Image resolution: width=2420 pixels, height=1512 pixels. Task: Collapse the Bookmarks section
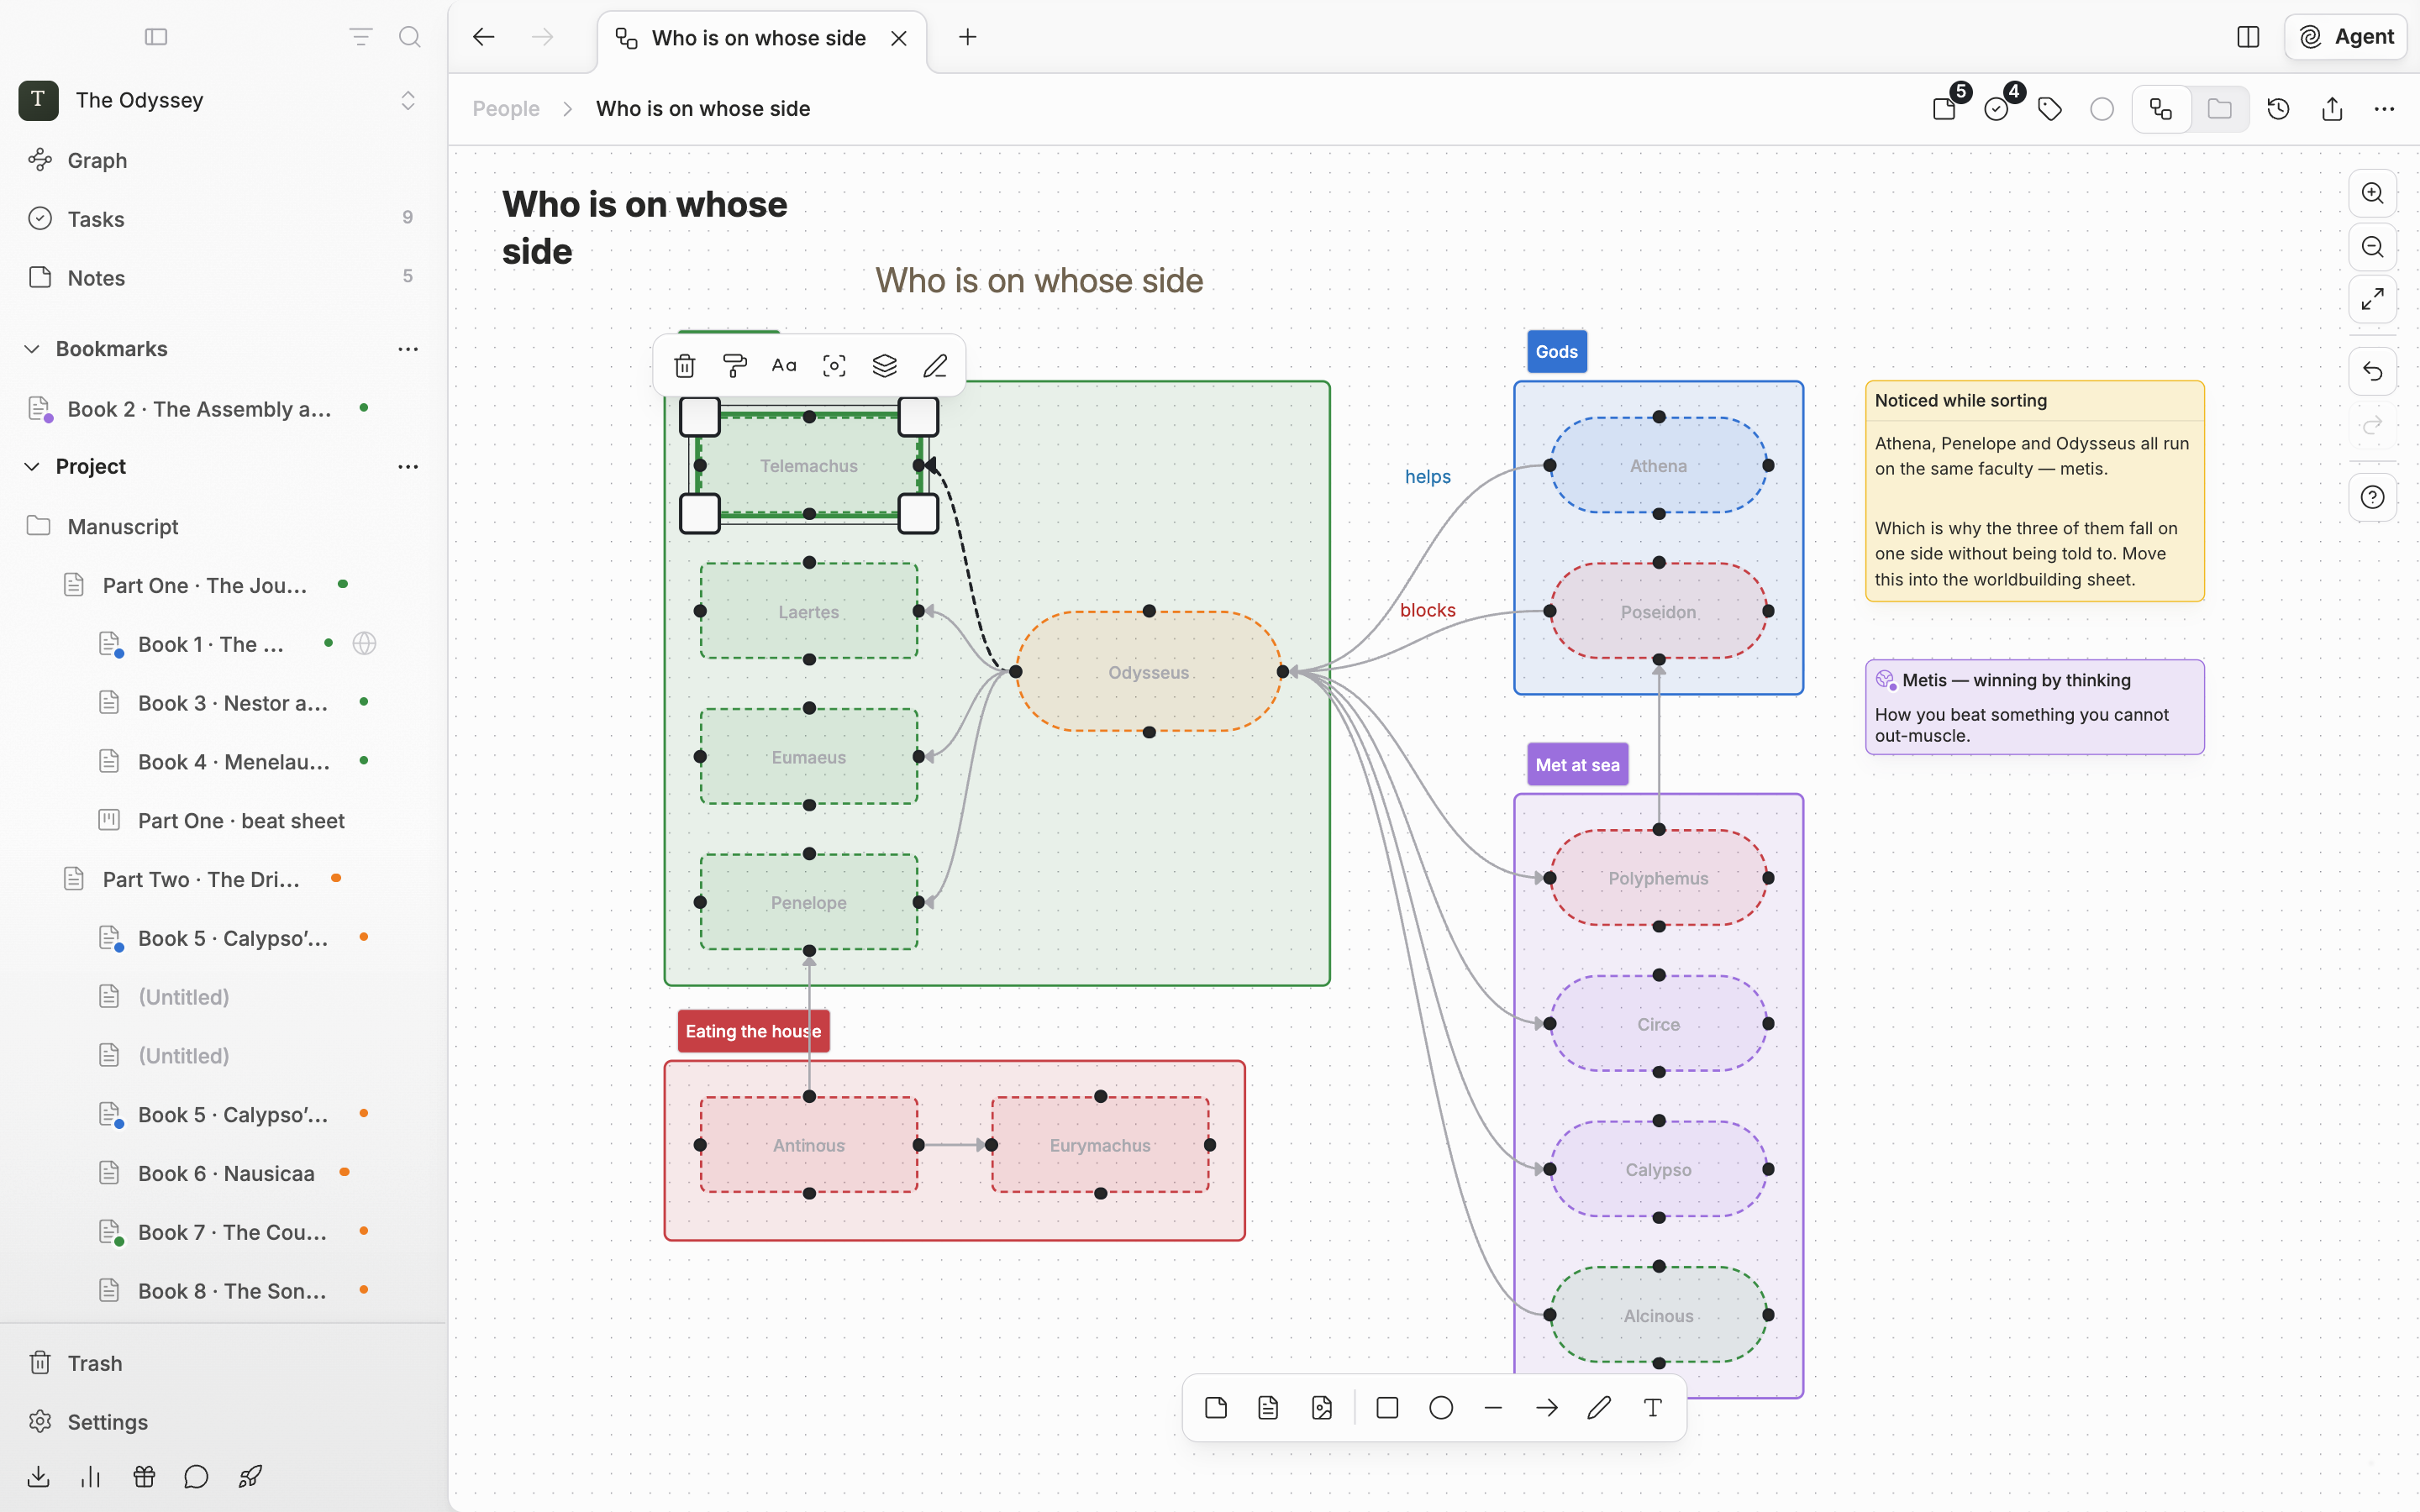point(32,349)
